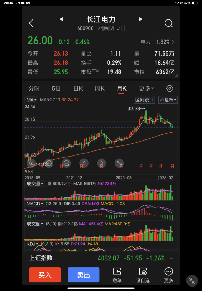202x291 pixels.
Task: Zoom out on the K-line chart
Action: coord(66,163)
